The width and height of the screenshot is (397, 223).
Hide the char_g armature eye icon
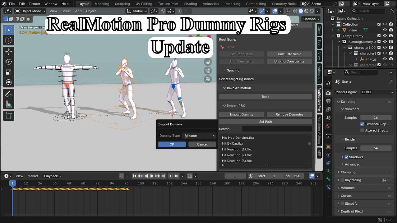[x=385, y=59]
